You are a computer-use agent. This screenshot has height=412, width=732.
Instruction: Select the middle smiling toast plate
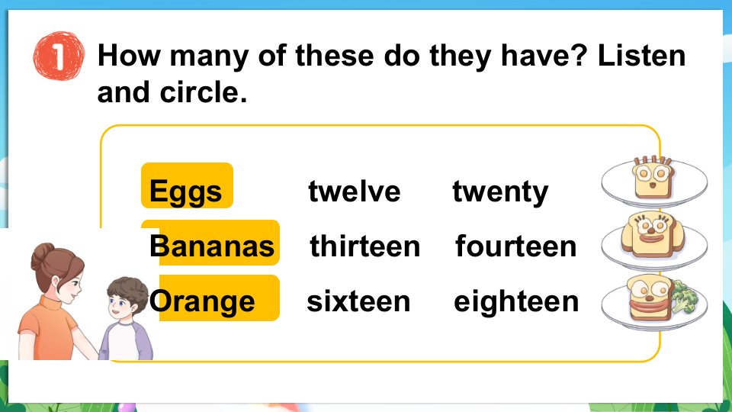click(654, 241)
